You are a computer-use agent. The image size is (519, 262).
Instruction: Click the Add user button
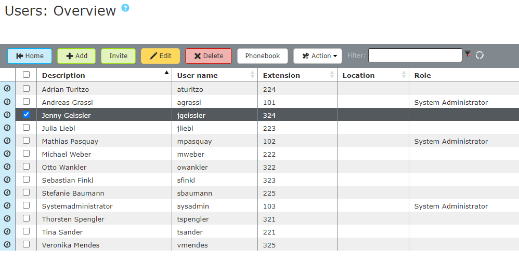[76, 56]
